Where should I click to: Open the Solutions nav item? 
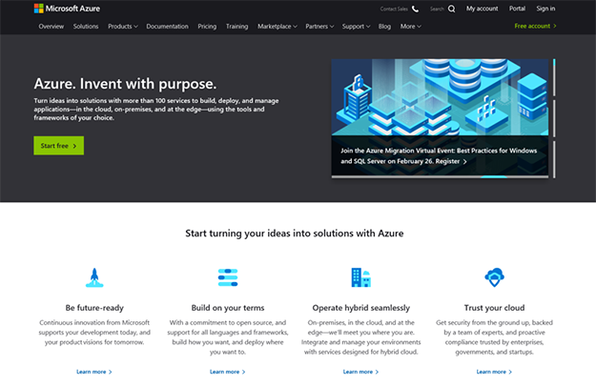86,26
